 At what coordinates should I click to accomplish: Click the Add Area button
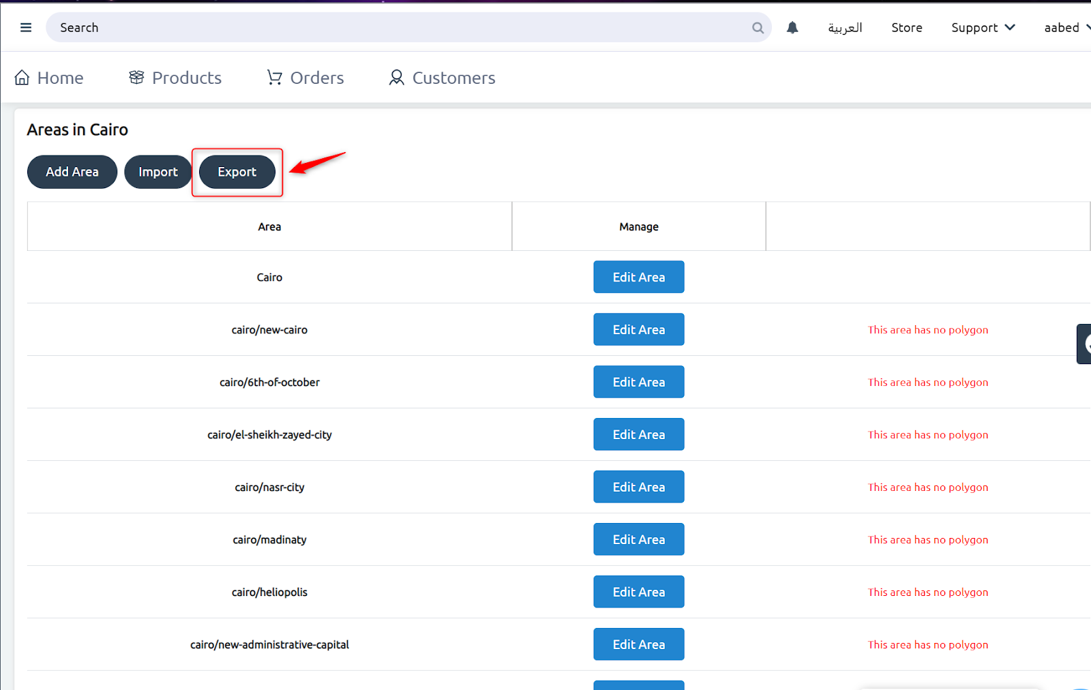[x=72, y=172]
